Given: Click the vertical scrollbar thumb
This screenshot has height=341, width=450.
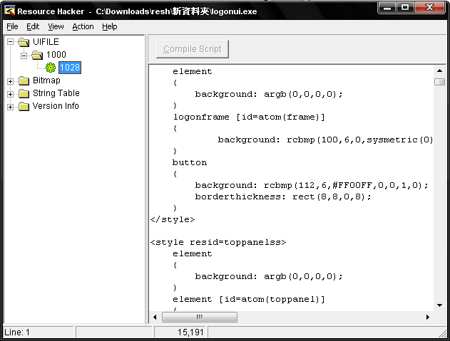Looking at the screenshot, I should pyautogui.click(x=439, y=82).
